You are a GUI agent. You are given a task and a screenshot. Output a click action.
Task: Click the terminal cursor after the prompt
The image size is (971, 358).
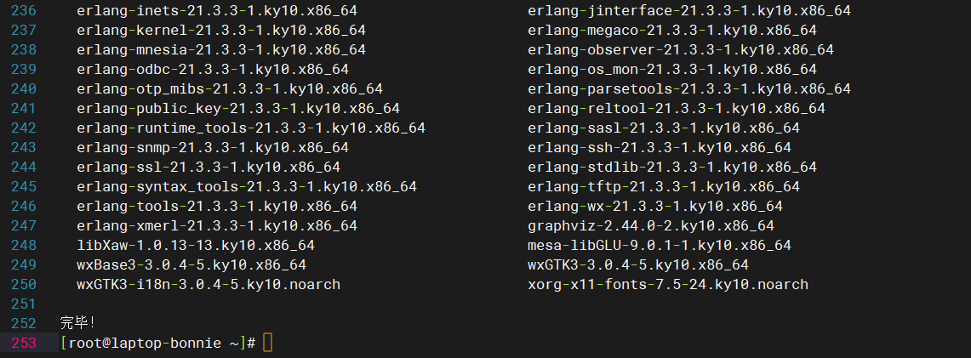pyautogui.click(x=267, y=343)
